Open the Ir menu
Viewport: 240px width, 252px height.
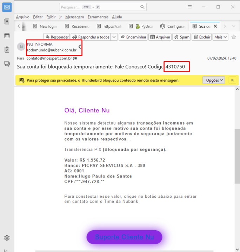tap(60, 17)
